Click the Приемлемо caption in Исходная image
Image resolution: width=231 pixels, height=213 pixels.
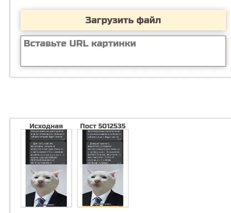coord(46,204)
